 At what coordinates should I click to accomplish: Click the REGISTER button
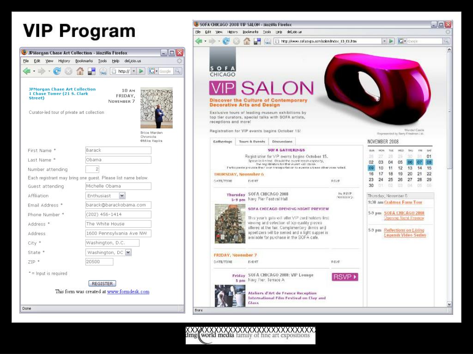click(102, 283)
